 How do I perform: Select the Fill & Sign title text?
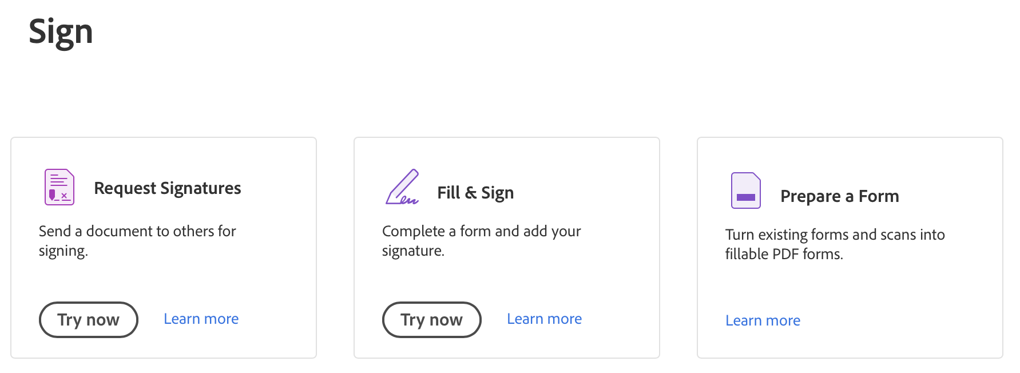475,193
